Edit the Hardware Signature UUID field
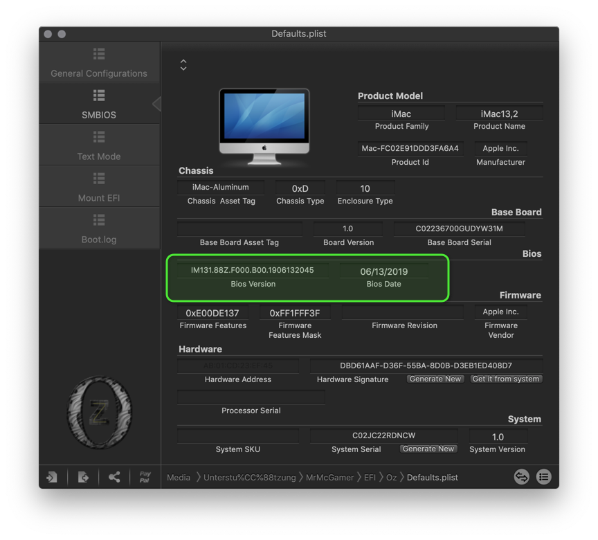This screenshot has width=598, height=540. [426, 366]
